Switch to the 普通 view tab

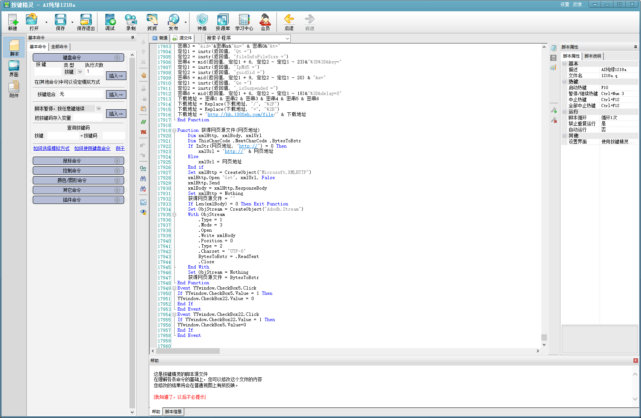point(160,38)
